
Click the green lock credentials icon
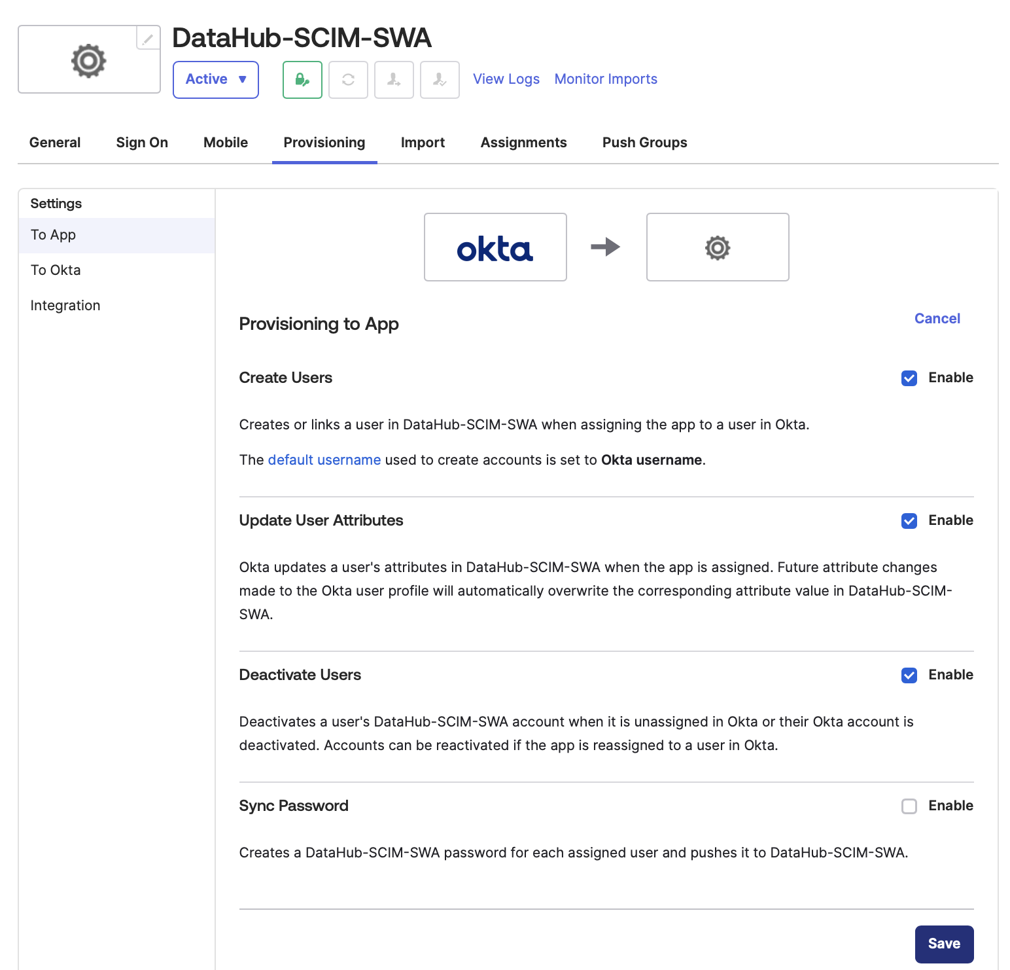pos(302,79)
